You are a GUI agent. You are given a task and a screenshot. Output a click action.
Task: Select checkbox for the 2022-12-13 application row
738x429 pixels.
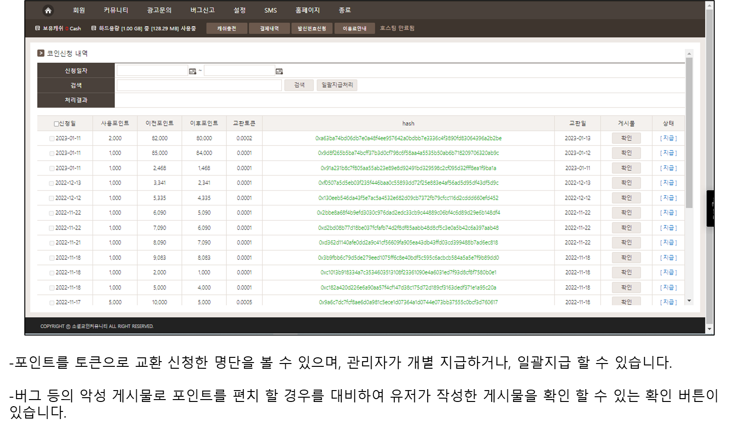click(51, 183)
